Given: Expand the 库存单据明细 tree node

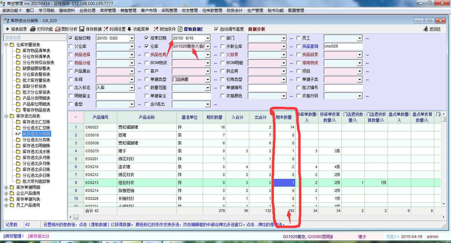Looking at the screenshot, I should coord(6,188).
